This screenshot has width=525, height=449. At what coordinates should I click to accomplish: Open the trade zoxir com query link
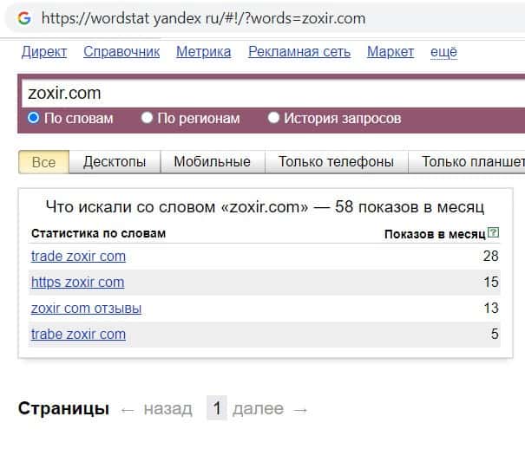pos(78,257)
